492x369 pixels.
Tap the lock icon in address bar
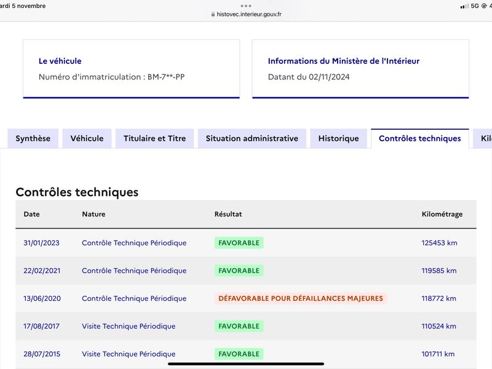pyautogui.click(x=213, y=14)
